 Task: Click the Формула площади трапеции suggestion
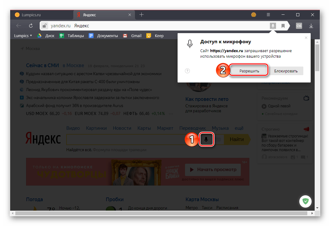pos(120,150)
